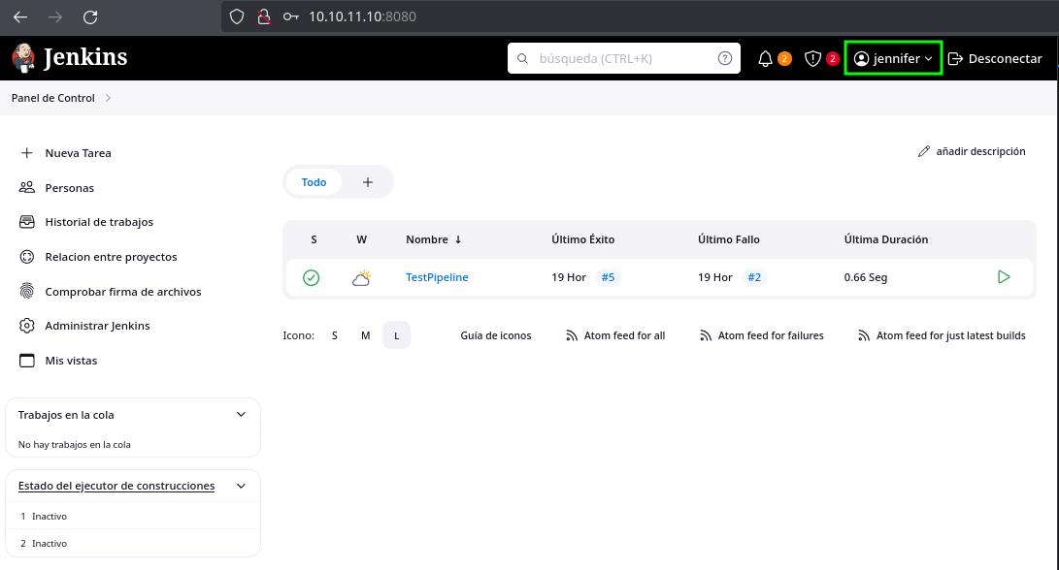Click 0.66 Seg duration cell
The width and height of the screenshot is (1059, 570).
(x=865, y=277)
